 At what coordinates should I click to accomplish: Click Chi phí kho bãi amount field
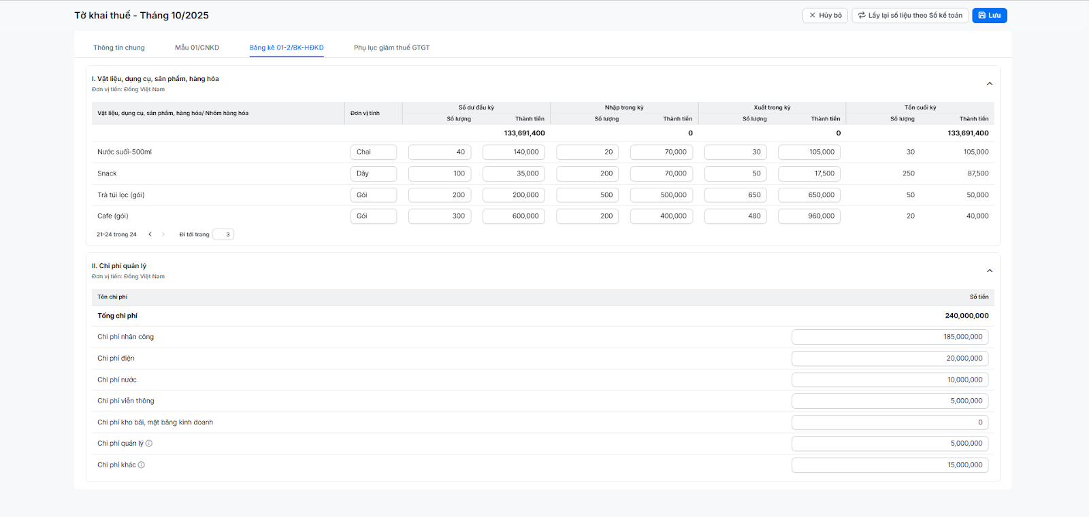click(x=890, y=422)
